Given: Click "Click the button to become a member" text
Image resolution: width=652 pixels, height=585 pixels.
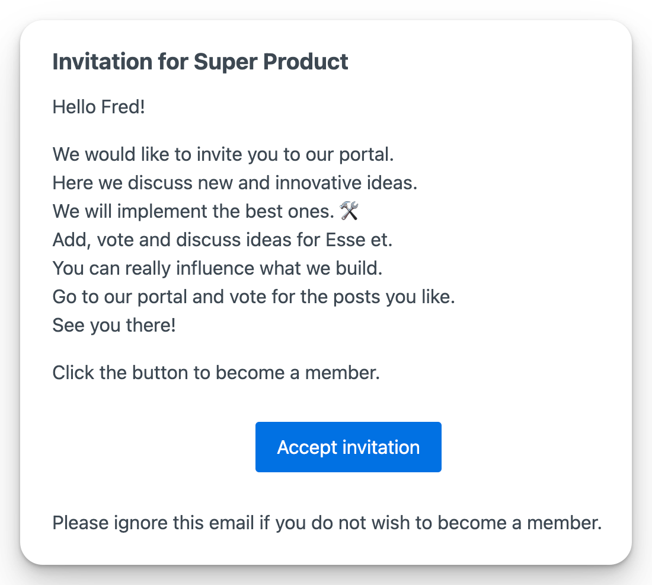Looking at the screenshot, I should coord(216,373).
